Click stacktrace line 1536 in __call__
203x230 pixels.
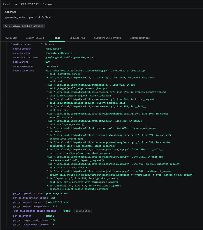[x=105, y=150]
